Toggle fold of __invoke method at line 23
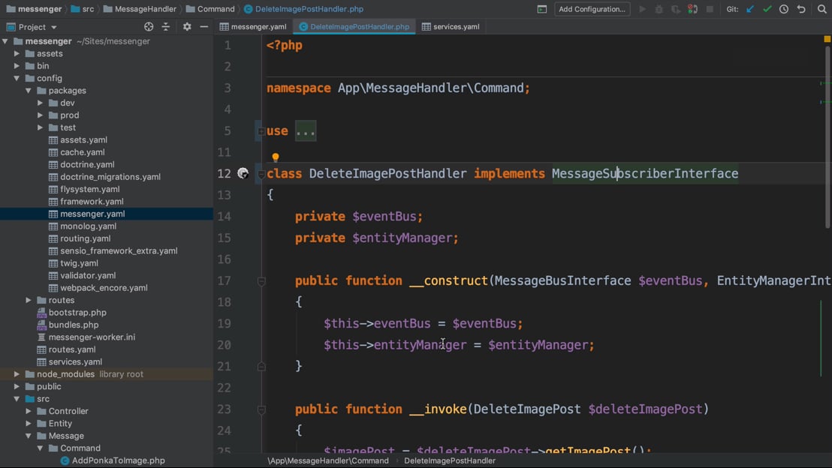The image size is (832, 468). click(x=261, y=409)
